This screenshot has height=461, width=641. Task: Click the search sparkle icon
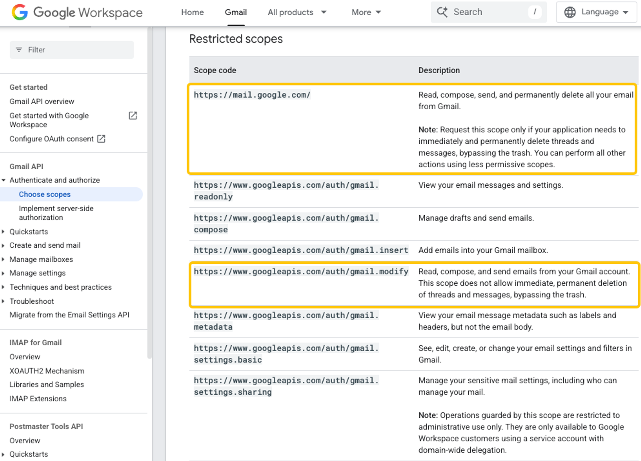tap(442, 12)
